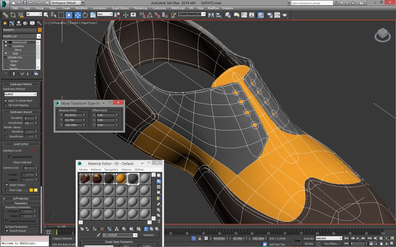Click the Bind to Space Warp icon

tap(21, 15)
